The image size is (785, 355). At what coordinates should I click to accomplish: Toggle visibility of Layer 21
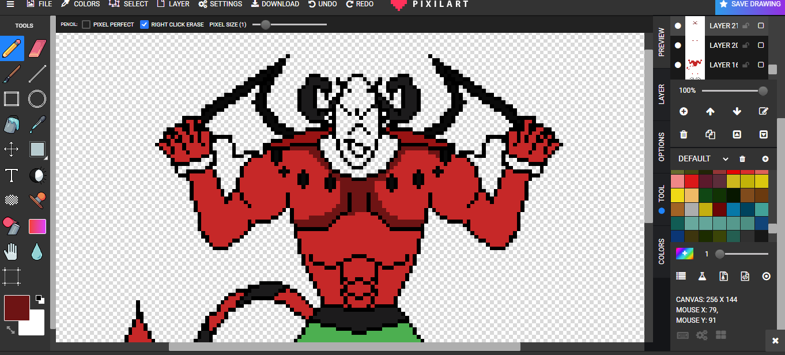click(x=678, y=25)
